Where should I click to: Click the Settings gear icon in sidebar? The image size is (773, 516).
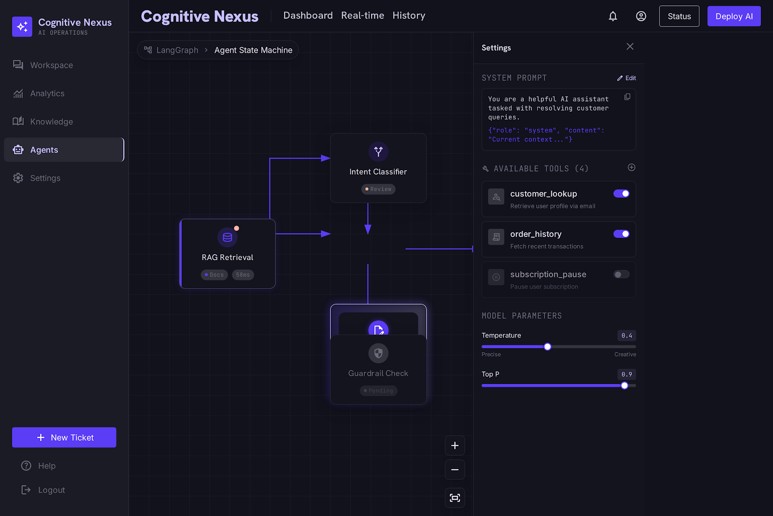[x=18, y=178]
